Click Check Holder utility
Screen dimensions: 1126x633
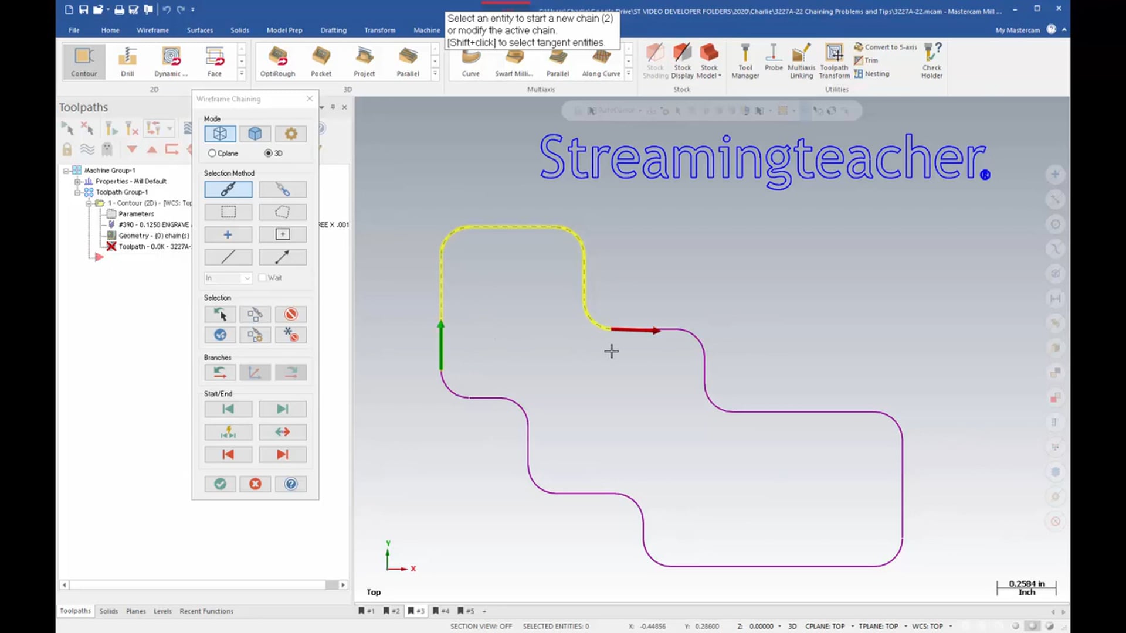tap(931, 61)
